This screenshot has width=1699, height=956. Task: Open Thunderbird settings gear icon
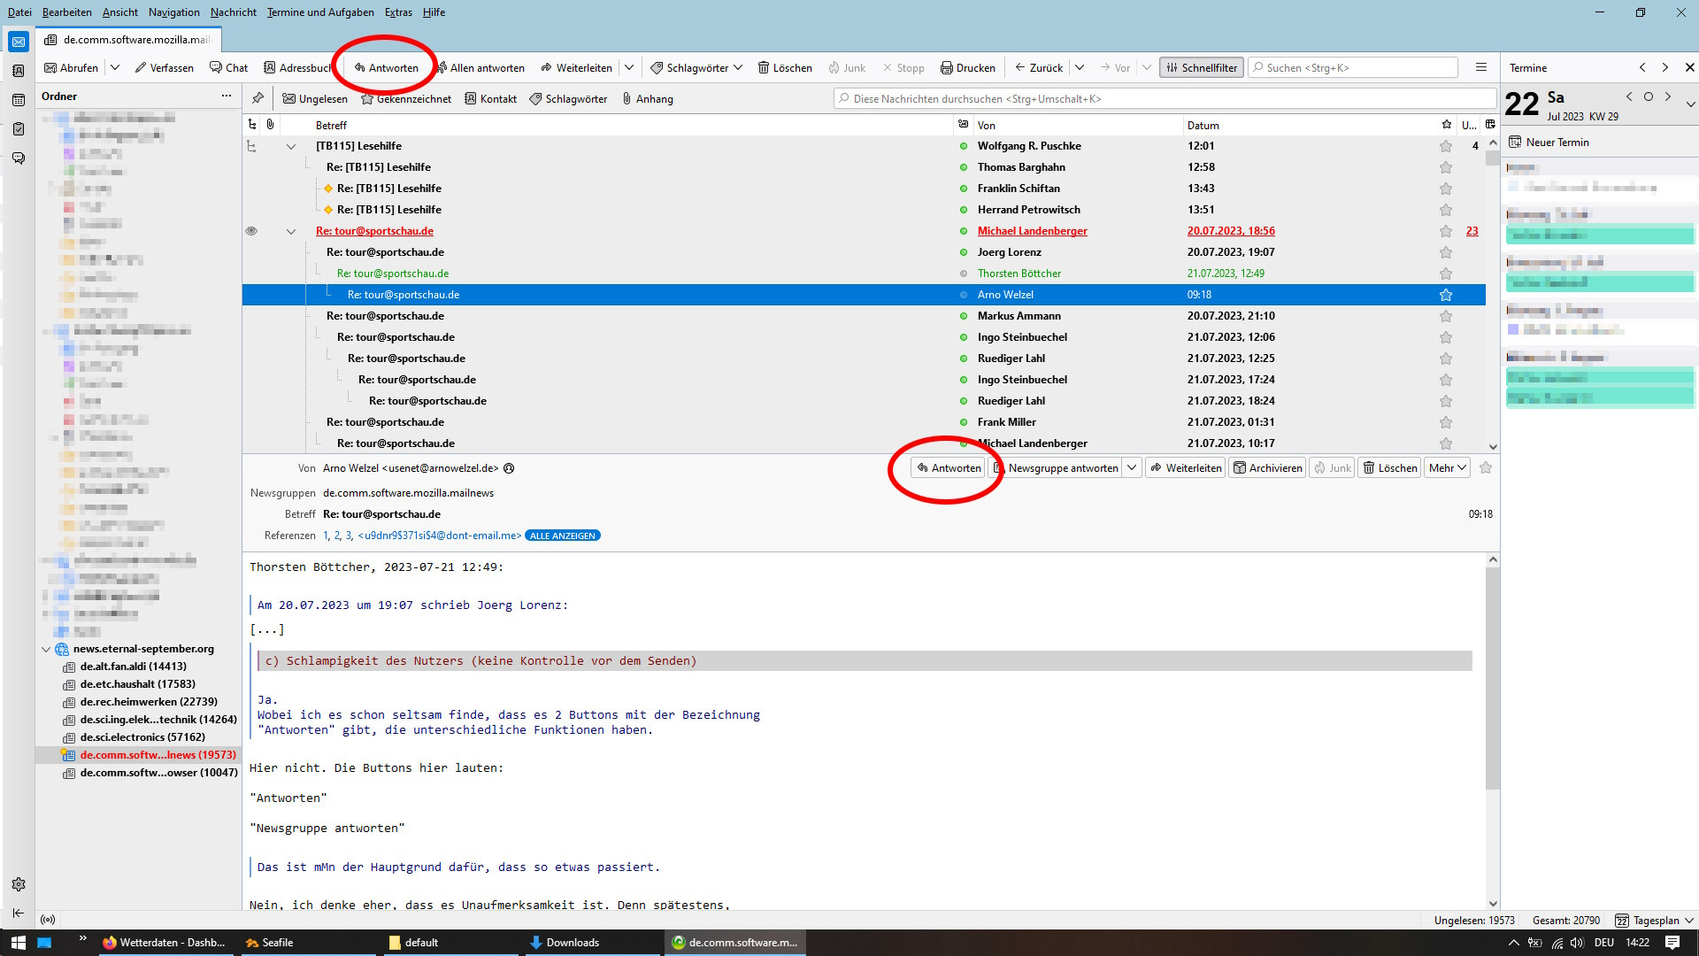pos(19,884)
